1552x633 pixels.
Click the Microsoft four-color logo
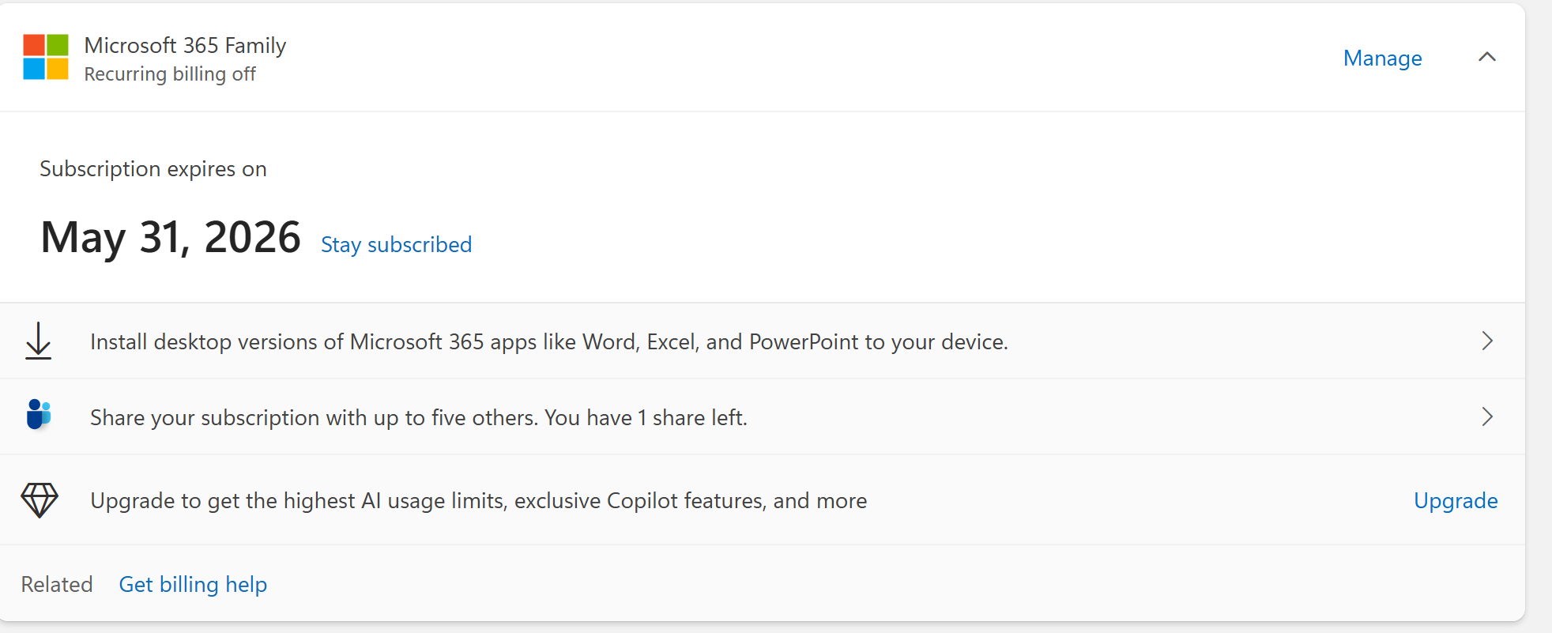pyautogui.click(x=46, y=57)
